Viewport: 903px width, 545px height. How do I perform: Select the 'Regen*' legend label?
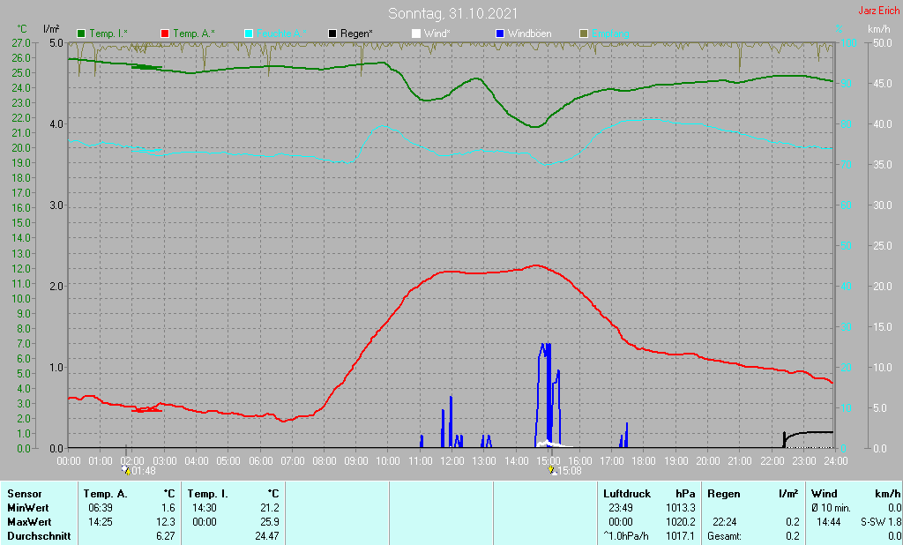356,34
